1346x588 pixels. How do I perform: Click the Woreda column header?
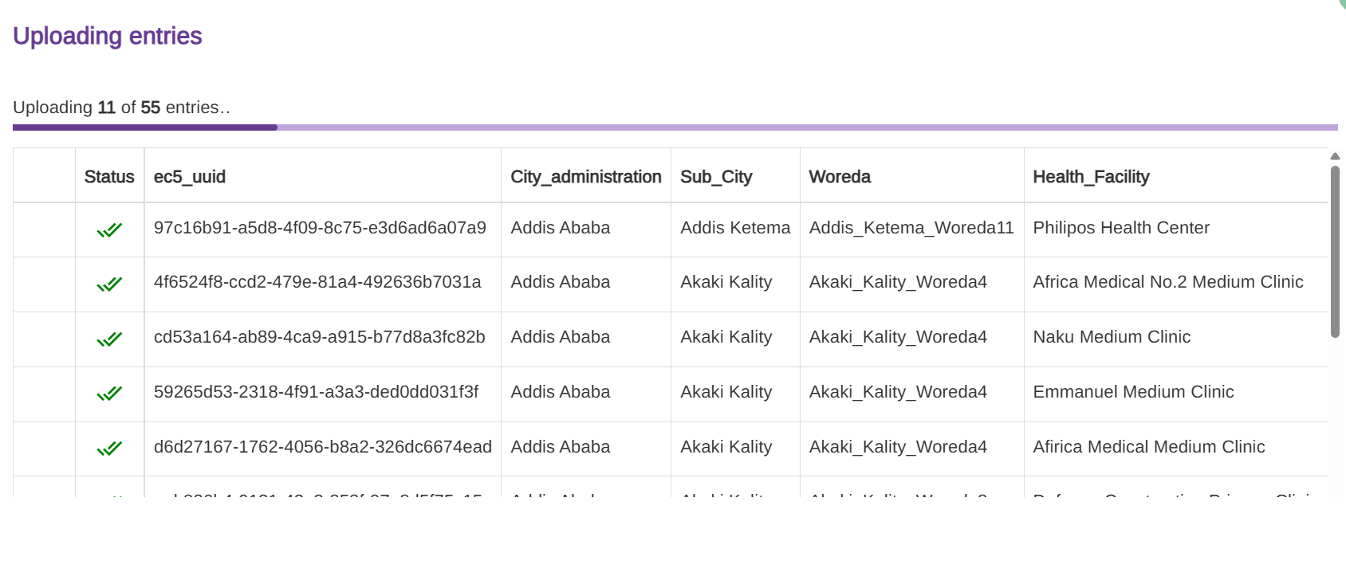pos(840,177)
